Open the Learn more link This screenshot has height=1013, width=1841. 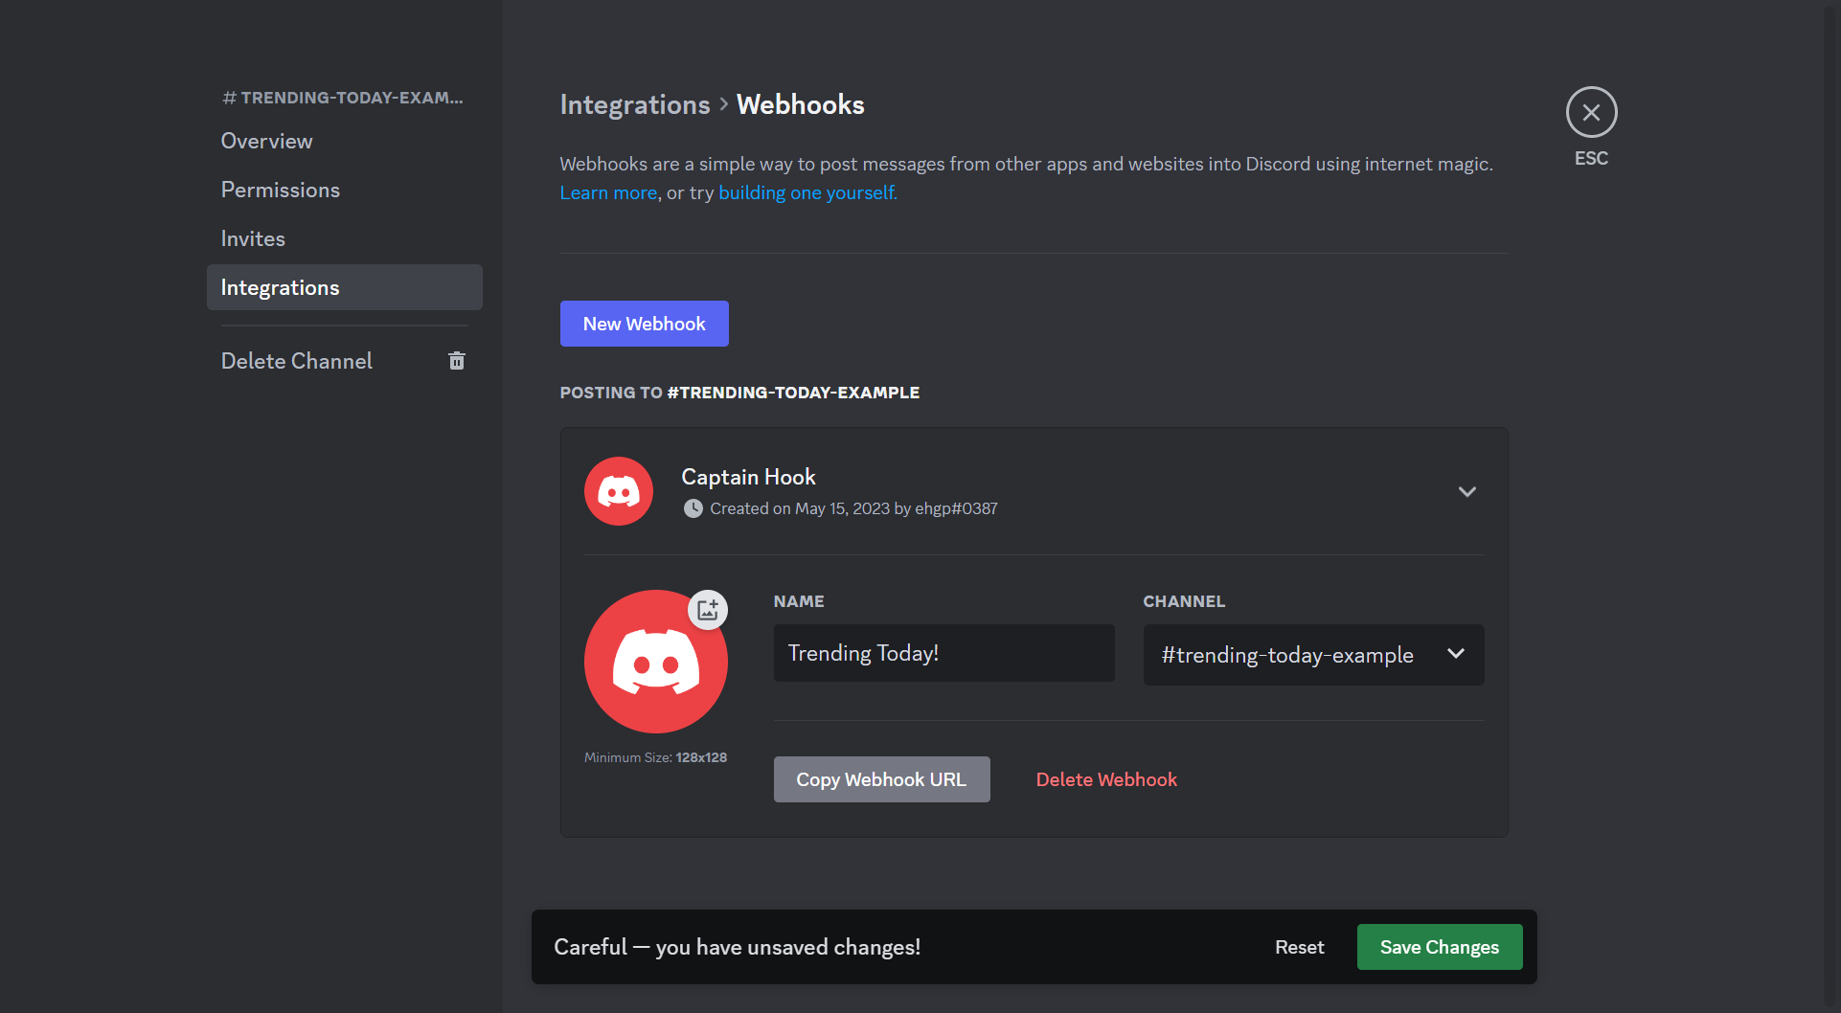[608, 192]
